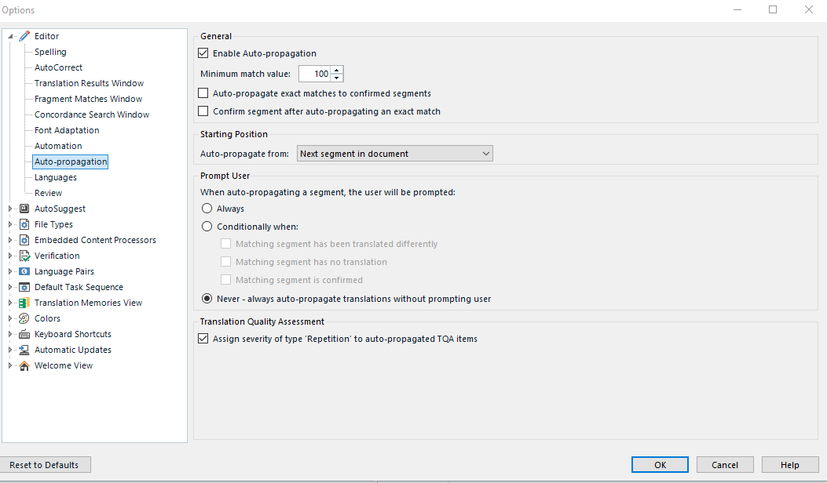Select the Editor pencil icon in sidebar

(24, 35)
